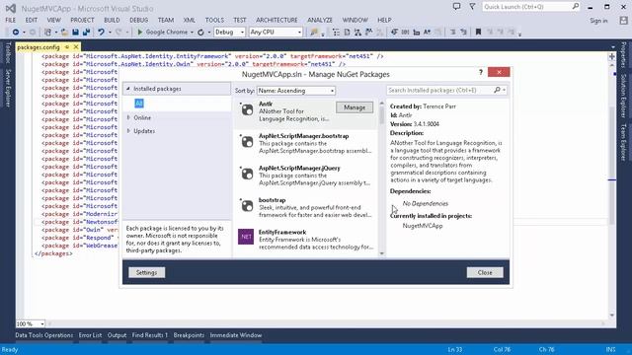Click the Sign in link

[598, 21]
